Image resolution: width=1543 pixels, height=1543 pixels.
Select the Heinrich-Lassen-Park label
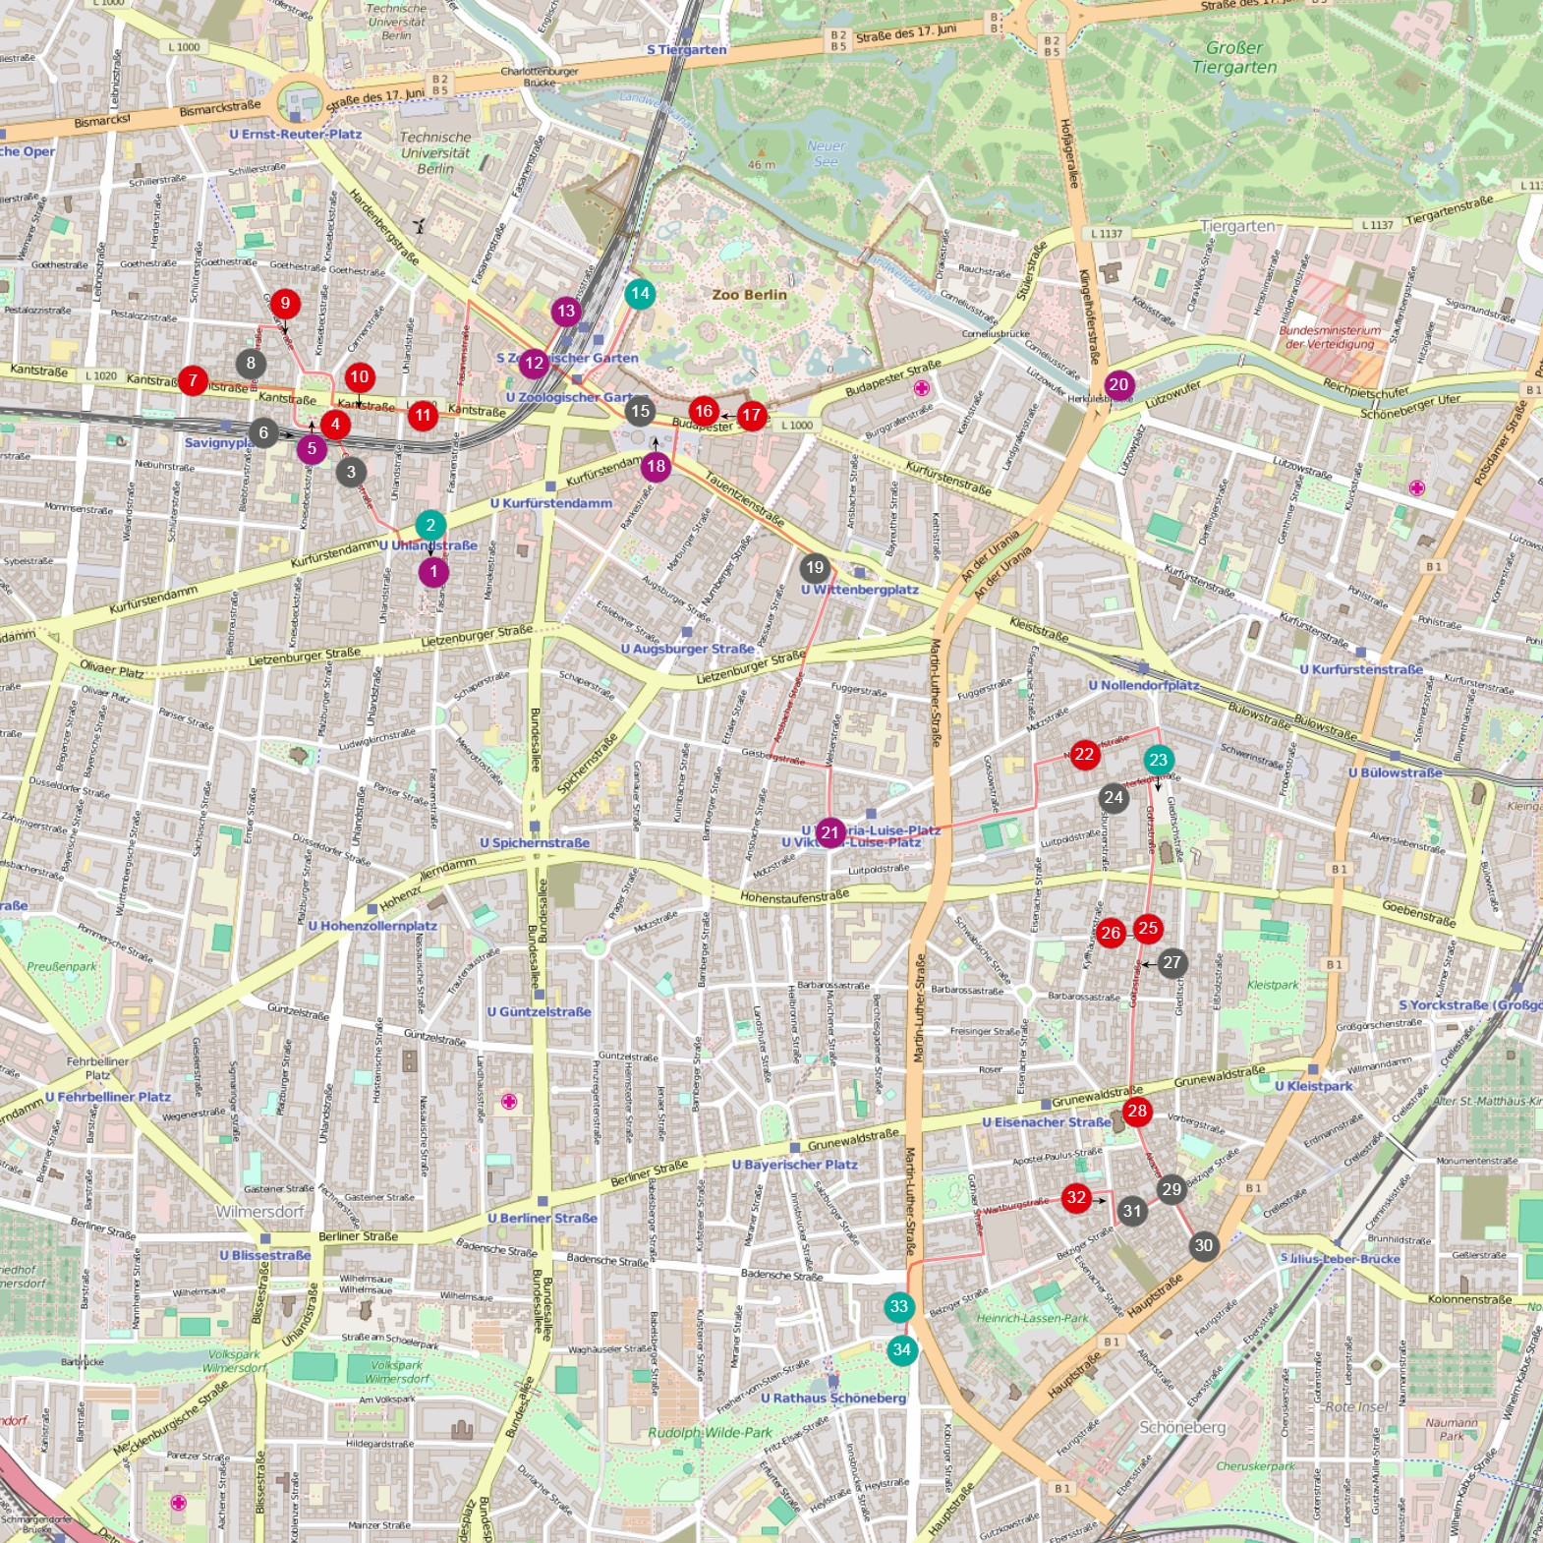(1033, 1319)
